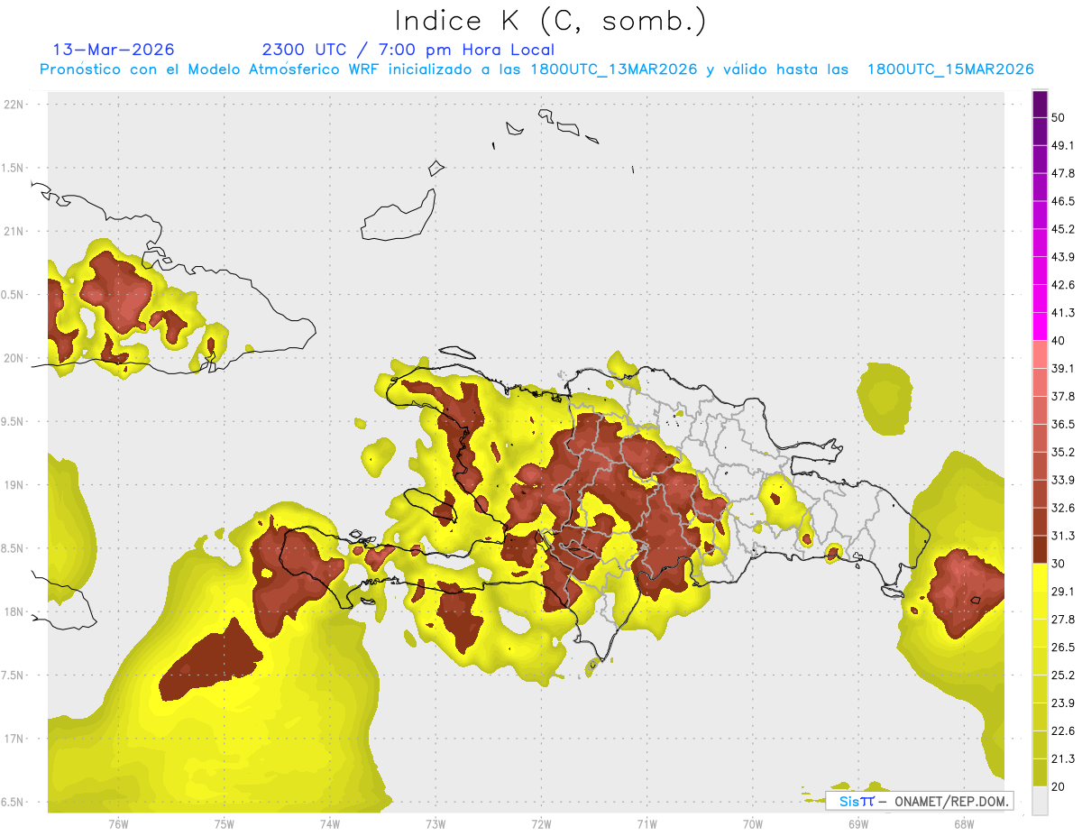This screenshot has height=836, width=1082.
Task: Click the colorbar value "33.9"
Action: tap(1063, 480)
